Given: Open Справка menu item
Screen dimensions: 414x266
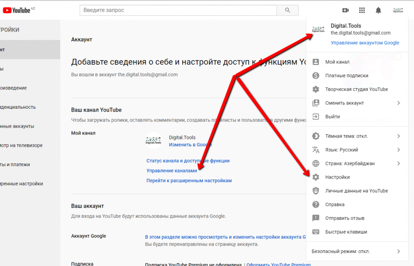Looking at the screenshot, I should point(357,205).
